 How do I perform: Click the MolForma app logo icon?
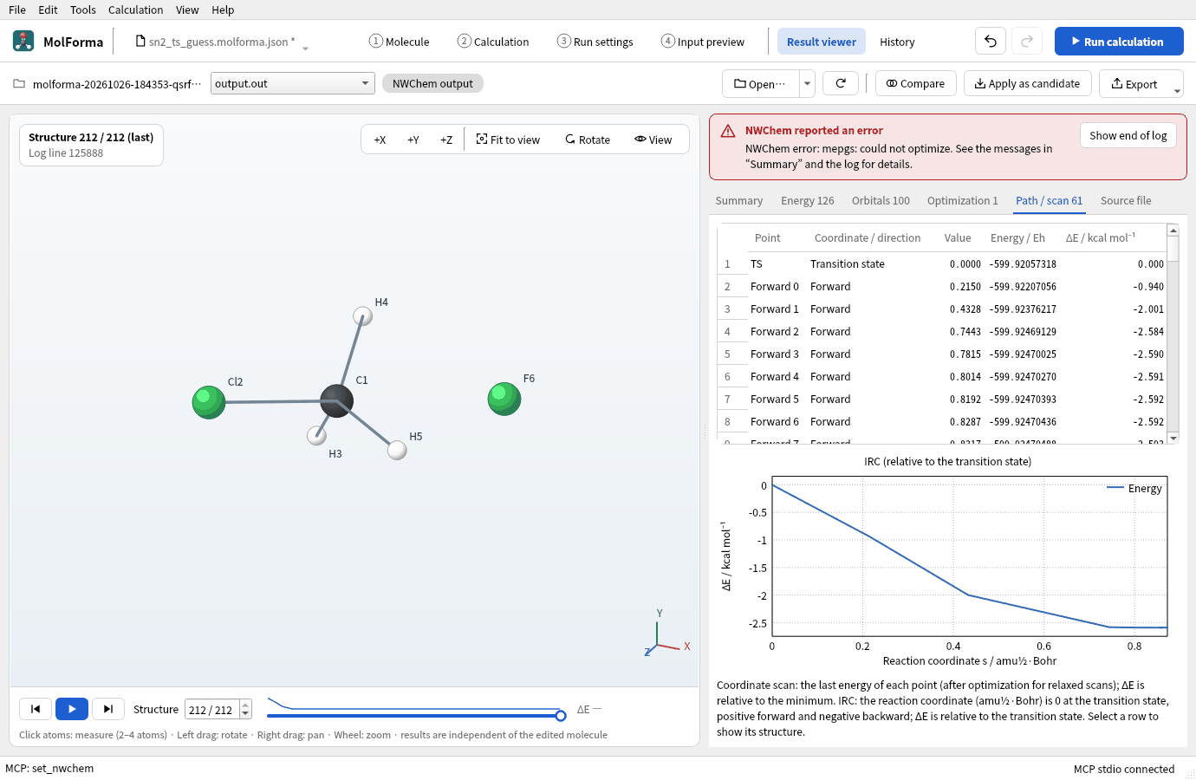[x=23, y=41]
